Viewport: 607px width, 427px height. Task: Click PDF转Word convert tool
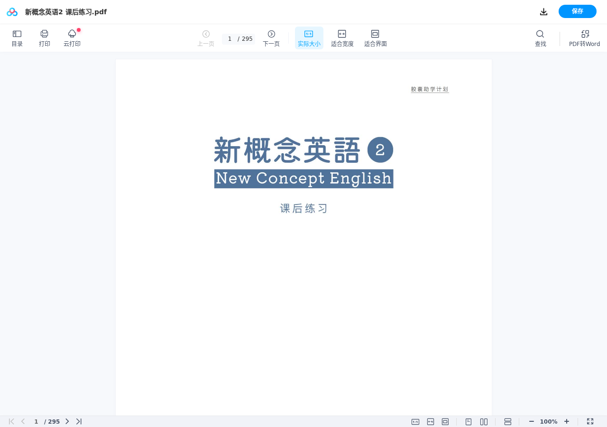tap(584, 38)
